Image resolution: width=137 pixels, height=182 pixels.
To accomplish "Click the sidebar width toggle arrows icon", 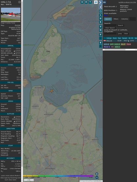I will (104, 2).
